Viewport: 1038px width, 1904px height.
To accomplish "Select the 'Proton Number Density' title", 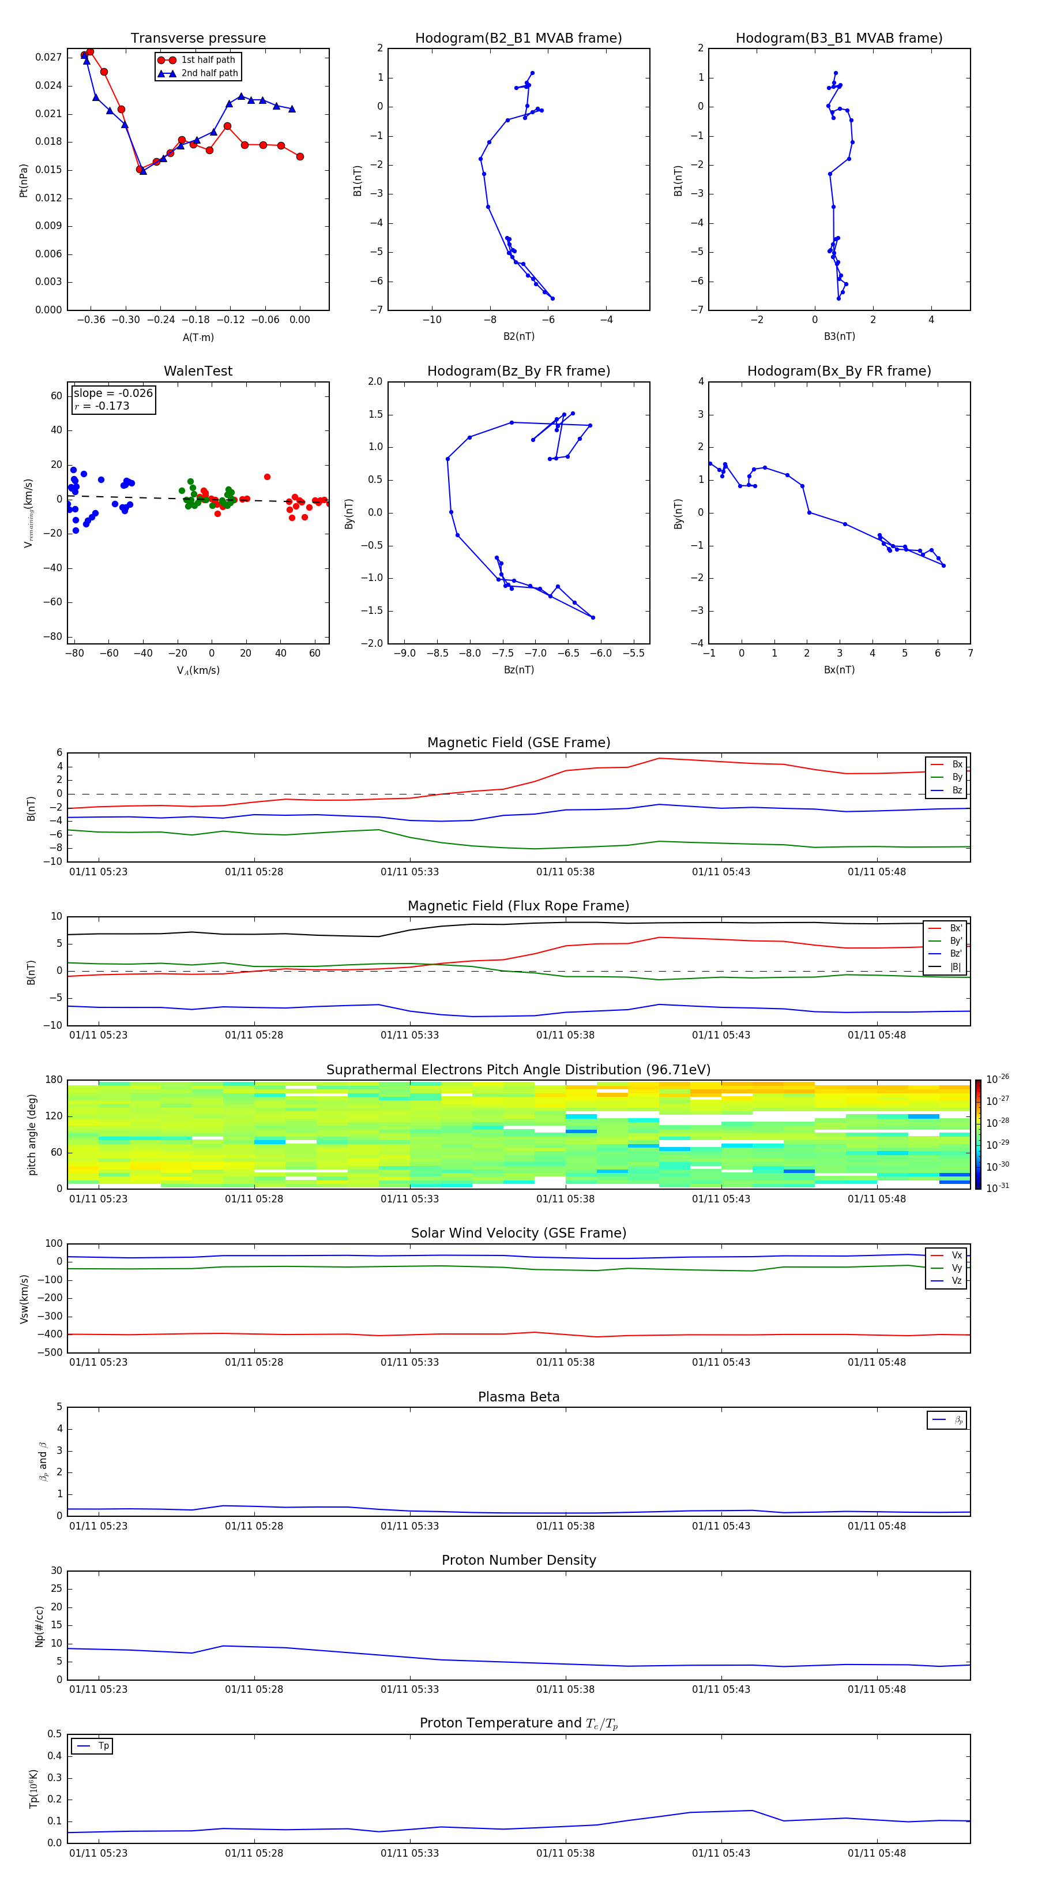I will pyautogui.click(x=518, y=1560).
